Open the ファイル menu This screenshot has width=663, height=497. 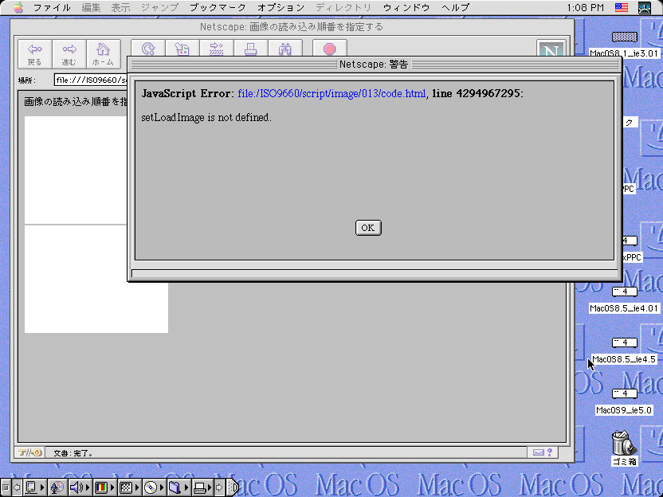click(x=52, y=8)
